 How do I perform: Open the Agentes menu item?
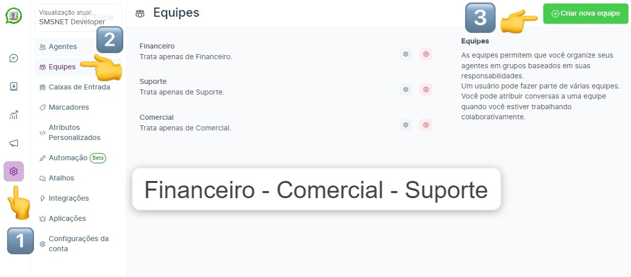click(62, 47)
